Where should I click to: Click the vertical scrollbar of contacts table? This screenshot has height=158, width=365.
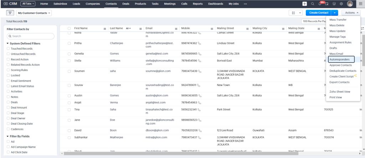(364, 50)
